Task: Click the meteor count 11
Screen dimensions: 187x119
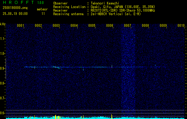Action: [x=43, y=14]
